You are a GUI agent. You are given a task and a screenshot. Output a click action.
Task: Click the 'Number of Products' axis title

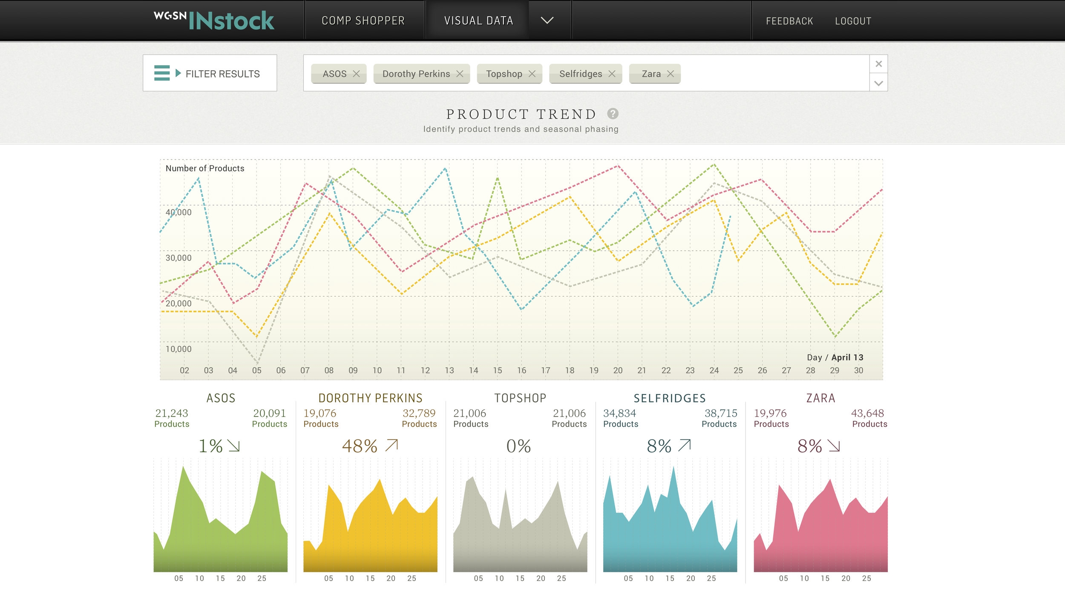point(205,168)
